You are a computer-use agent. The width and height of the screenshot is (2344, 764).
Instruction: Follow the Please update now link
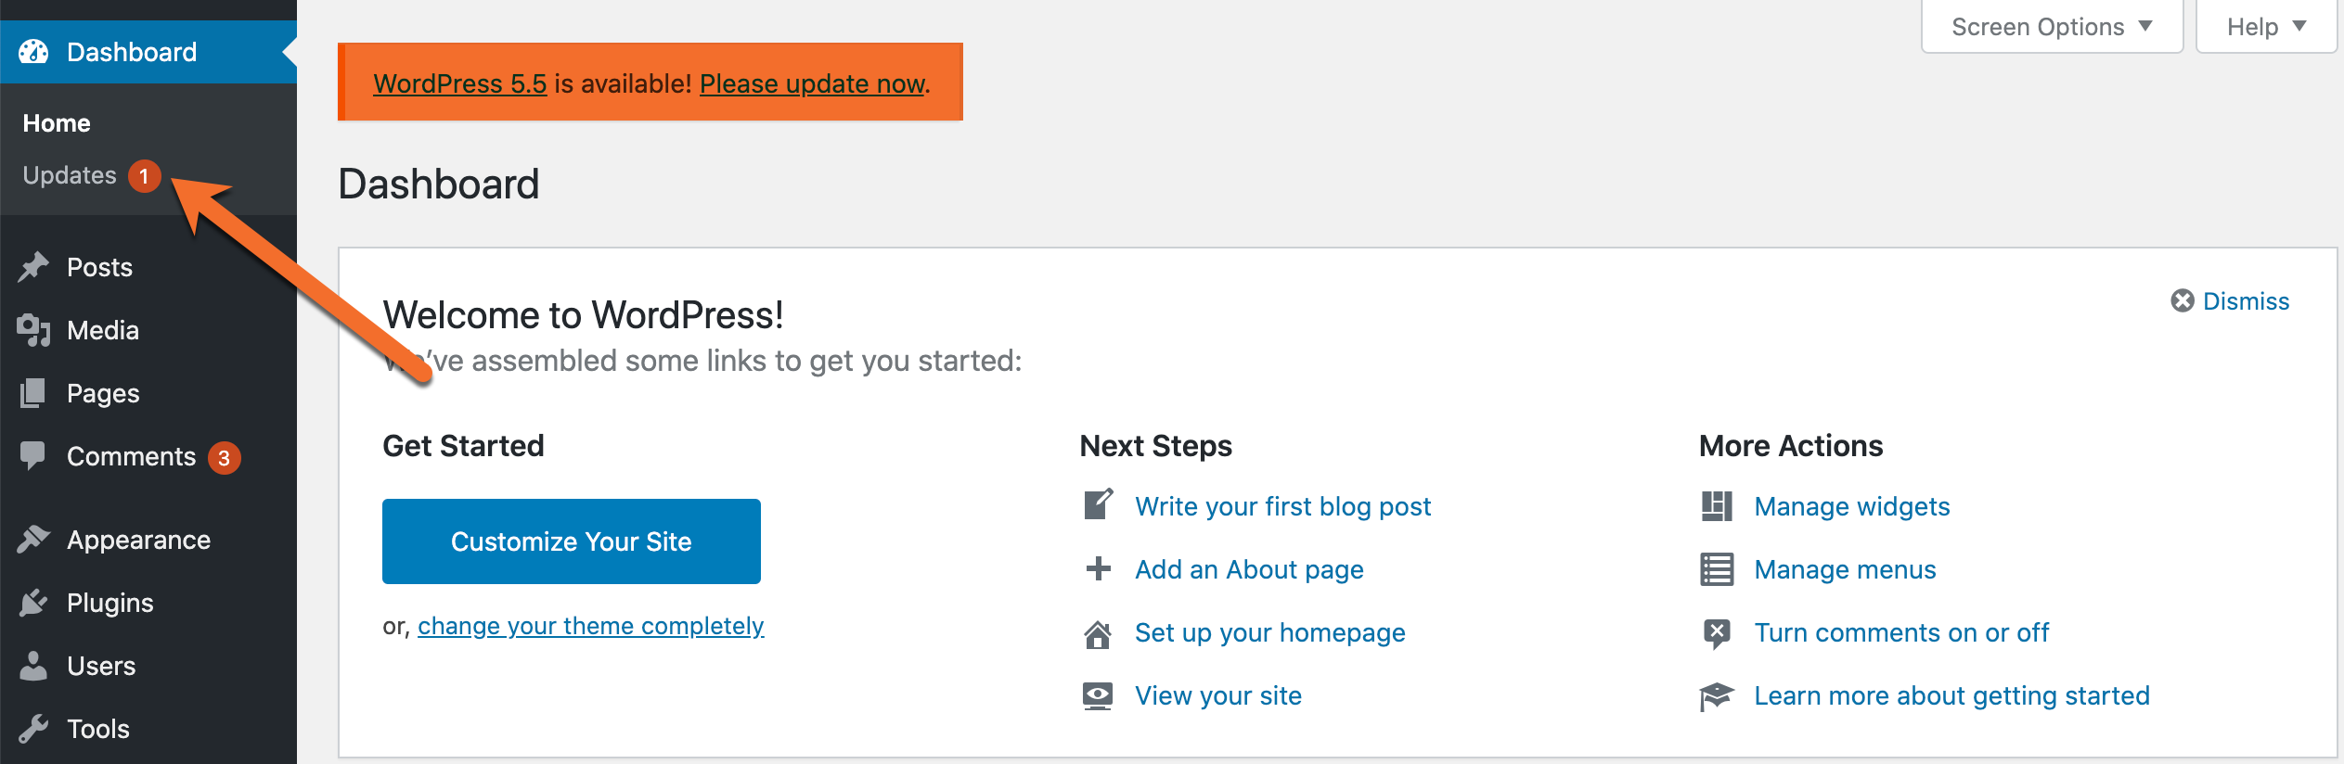(810, 83)
